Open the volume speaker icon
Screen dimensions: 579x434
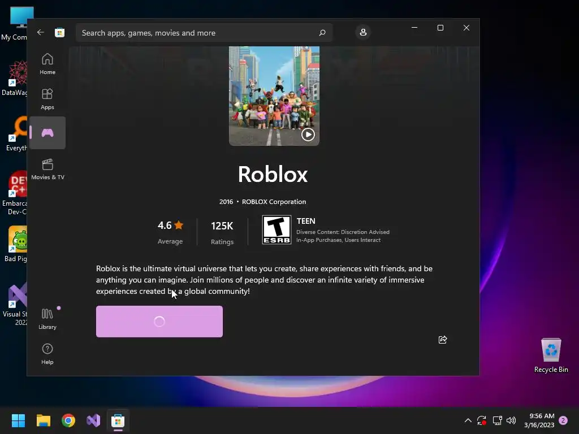(511, 420)
